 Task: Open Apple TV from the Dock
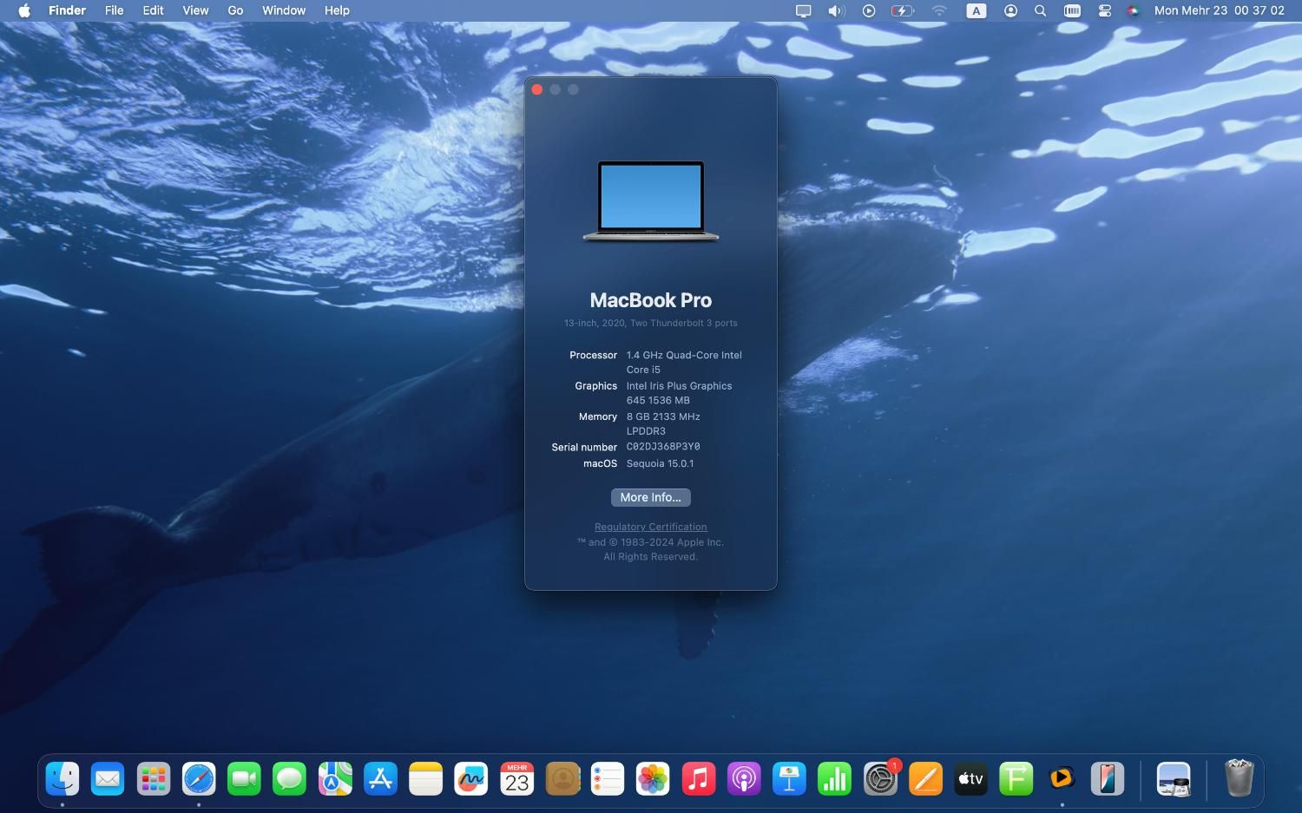[970, 778]
